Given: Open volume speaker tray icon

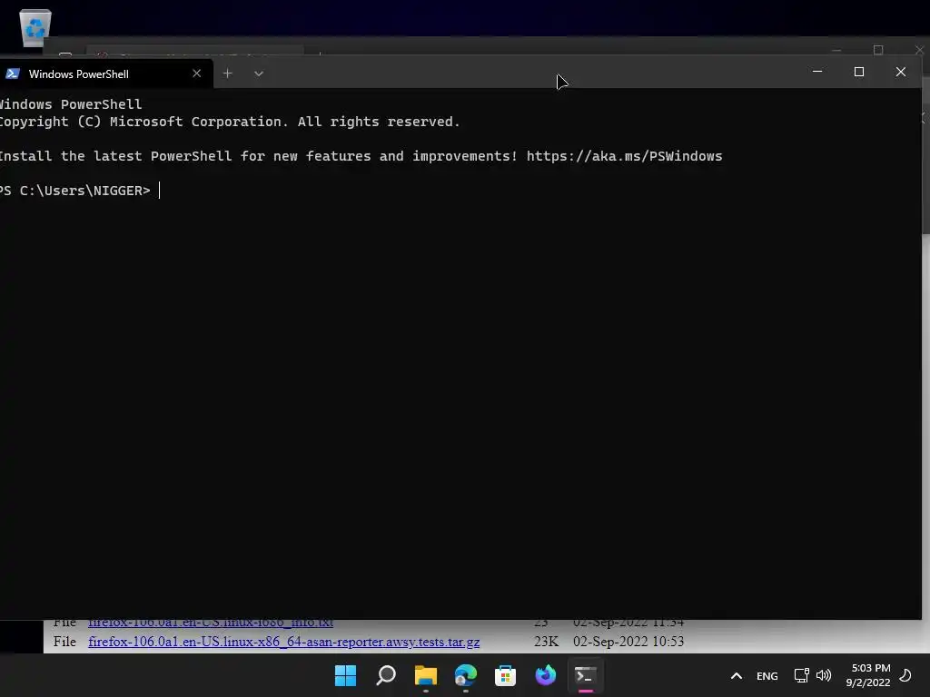Looking at the screenshot, I should coord(824,675).
